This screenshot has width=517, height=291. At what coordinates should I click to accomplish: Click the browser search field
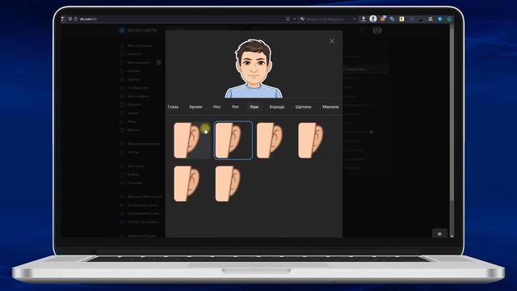click(328, 19)
